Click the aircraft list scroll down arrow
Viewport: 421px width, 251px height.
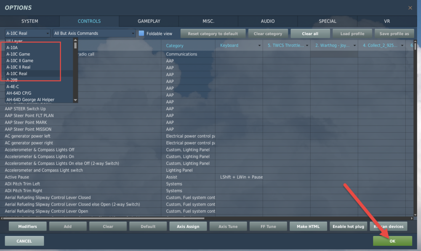pos(75,100)
